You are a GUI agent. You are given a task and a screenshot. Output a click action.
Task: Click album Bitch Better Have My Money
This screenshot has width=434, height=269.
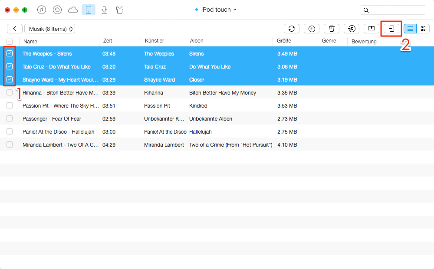click(223, 93)
